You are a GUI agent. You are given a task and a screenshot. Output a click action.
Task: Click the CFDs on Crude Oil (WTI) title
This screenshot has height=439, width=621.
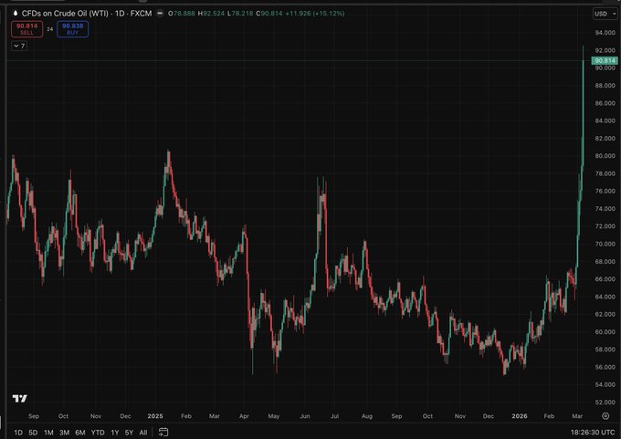65,14
